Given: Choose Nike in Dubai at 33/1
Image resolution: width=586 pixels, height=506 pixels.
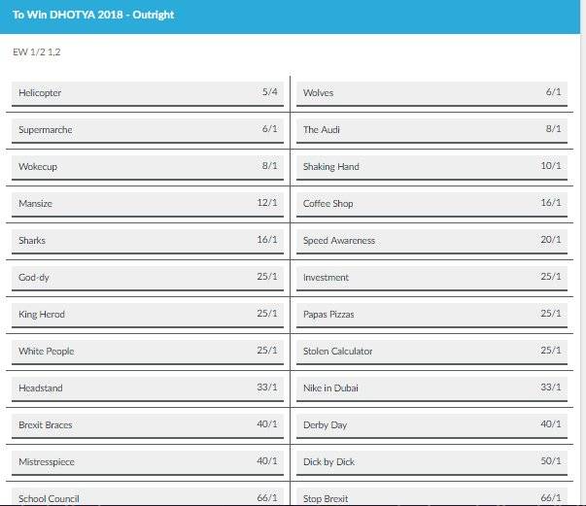Looking at the screenshot, I should (x=432, y=389).
